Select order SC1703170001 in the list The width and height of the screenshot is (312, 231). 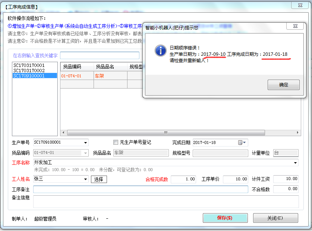pos(29,65)
